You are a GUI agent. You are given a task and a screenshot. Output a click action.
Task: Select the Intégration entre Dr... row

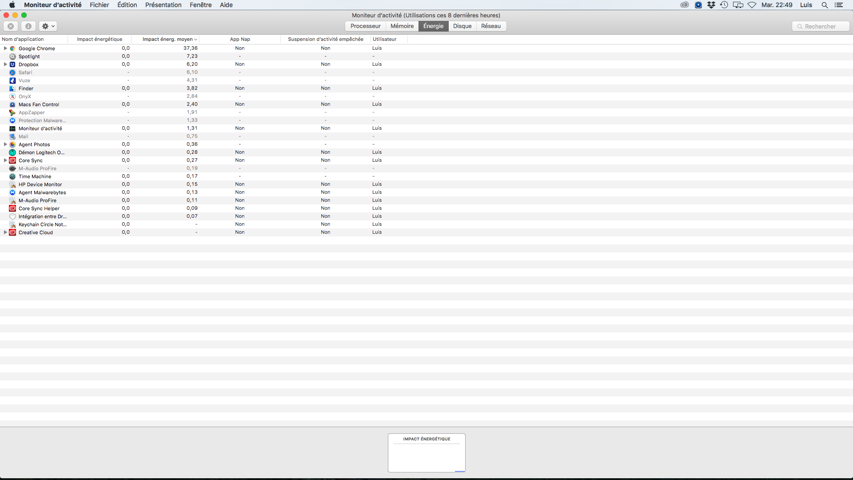tap(426, 216)
